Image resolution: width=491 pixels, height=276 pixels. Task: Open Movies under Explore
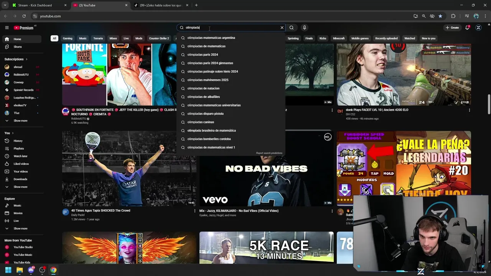22,213
